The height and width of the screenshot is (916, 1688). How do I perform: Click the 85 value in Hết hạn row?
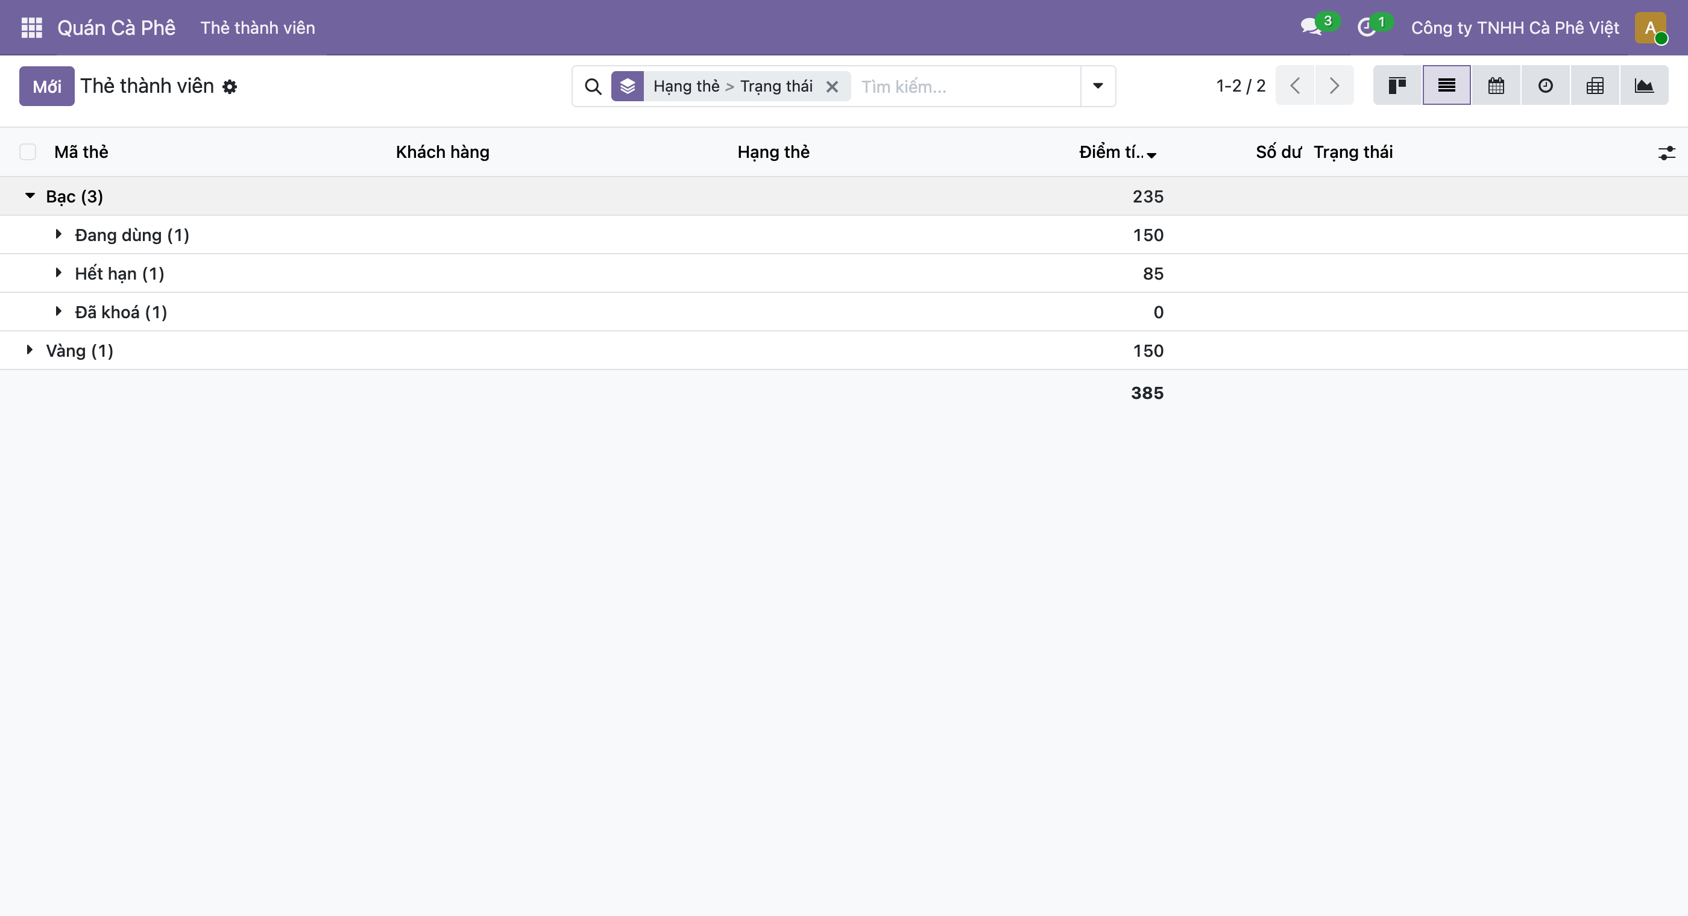1153,273
